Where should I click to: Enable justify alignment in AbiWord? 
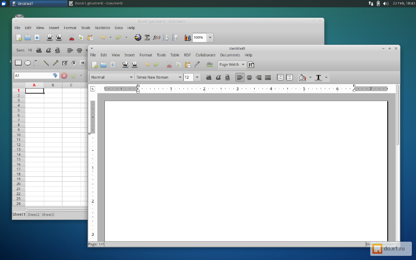tap(268, 77)
